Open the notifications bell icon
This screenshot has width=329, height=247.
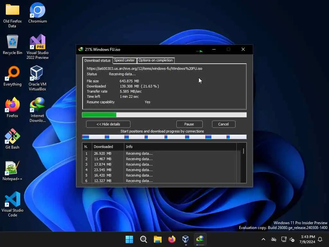tap(320, 239)
